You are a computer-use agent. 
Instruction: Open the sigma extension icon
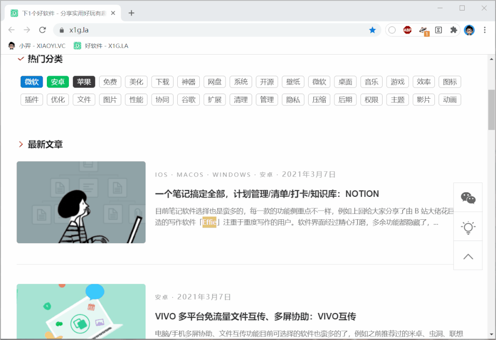coord(439,30)
